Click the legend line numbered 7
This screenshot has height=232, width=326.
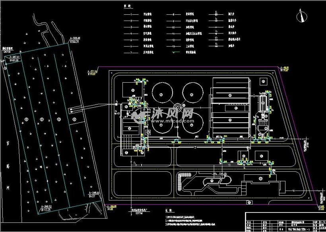131,53
